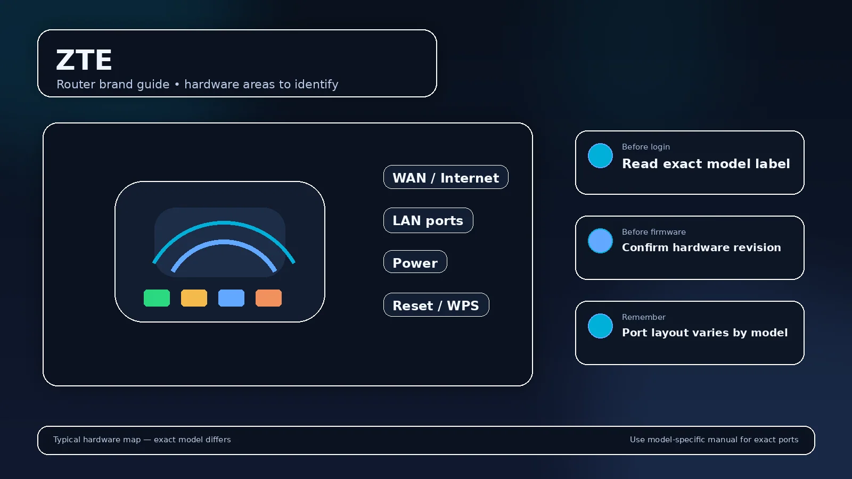This screenshot has height=479, width=852.
Task: Click Typical hardware map footer note
Action: 142,440
